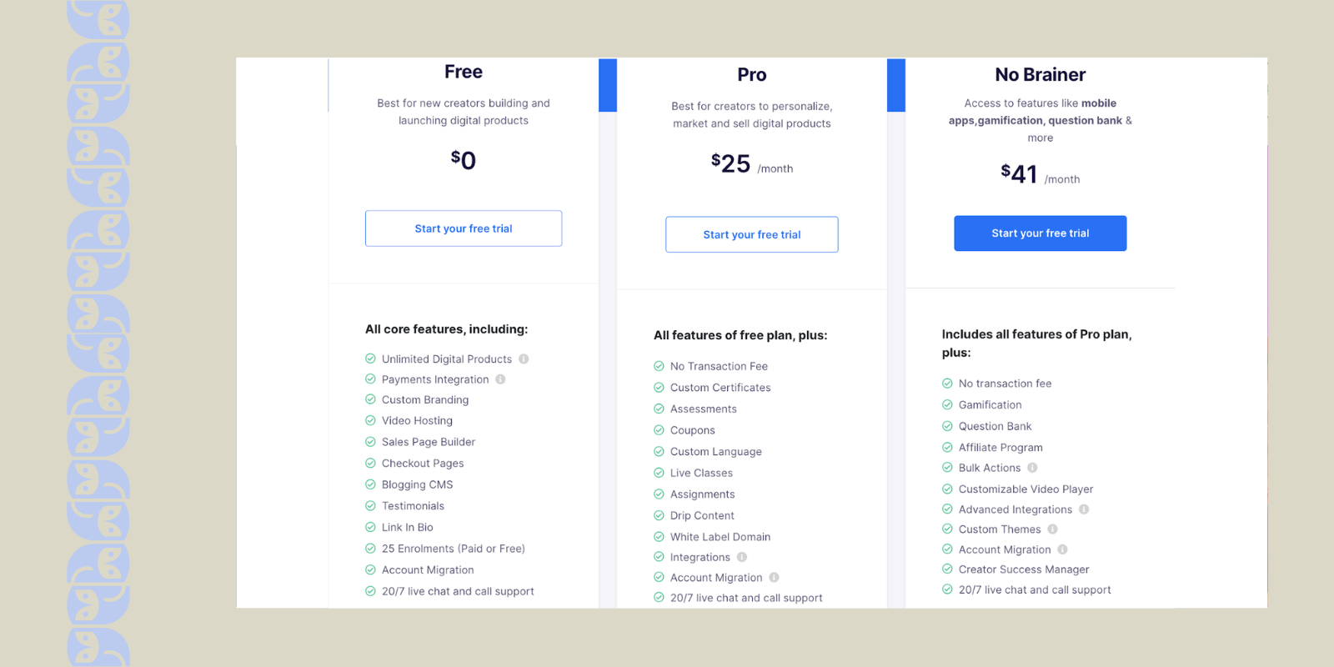Open the info tooltip beside Payments Integration
Image resolution: width=1334 pixels, height=667 pixels.
[x=500, y=379]
